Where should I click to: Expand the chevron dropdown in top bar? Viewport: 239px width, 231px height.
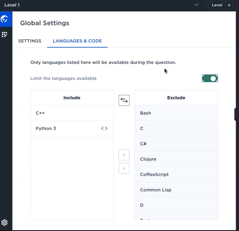click(x=196, y=5)
